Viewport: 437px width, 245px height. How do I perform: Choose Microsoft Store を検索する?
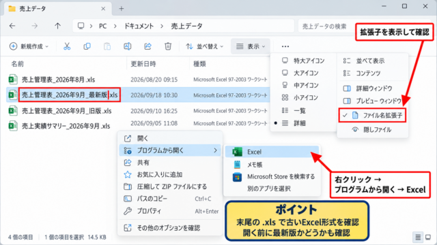272,177
